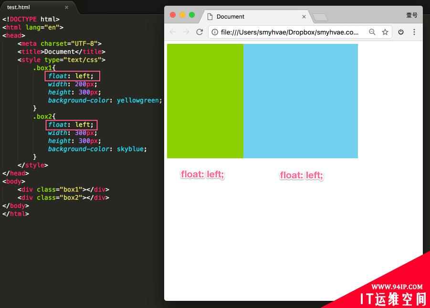430x308 pixels.
Task: Click the red close window button of Chrome
Action: coord(173,15)
